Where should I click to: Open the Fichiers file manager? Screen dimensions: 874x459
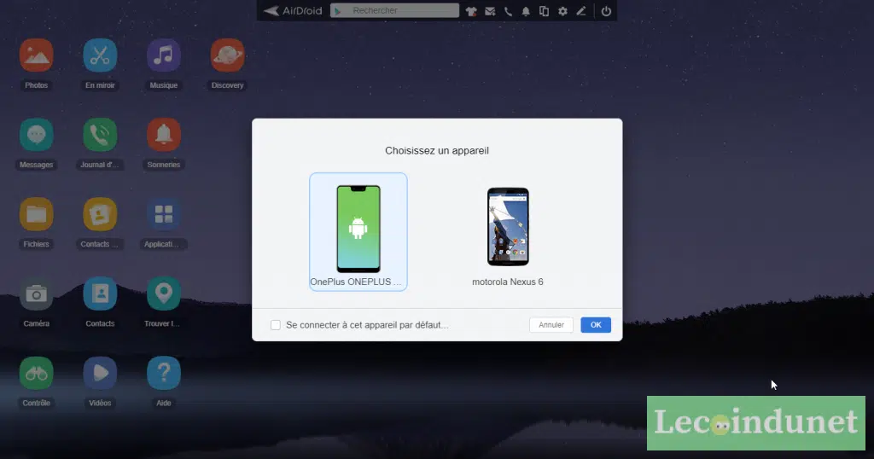pos(36,214)
